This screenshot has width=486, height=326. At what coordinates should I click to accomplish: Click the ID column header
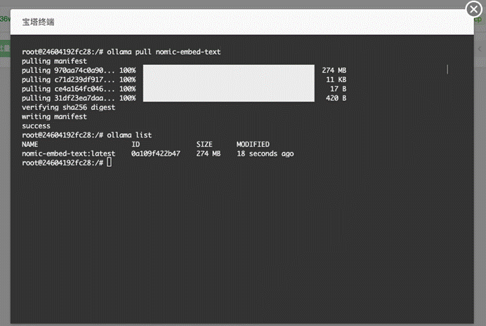(x=136, y=144)
